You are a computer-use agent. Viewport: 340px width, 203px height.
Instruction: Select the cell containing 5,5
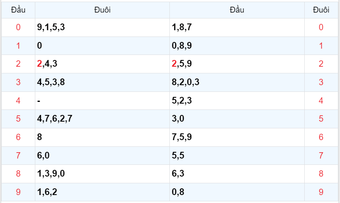click(x=178, y=156)
